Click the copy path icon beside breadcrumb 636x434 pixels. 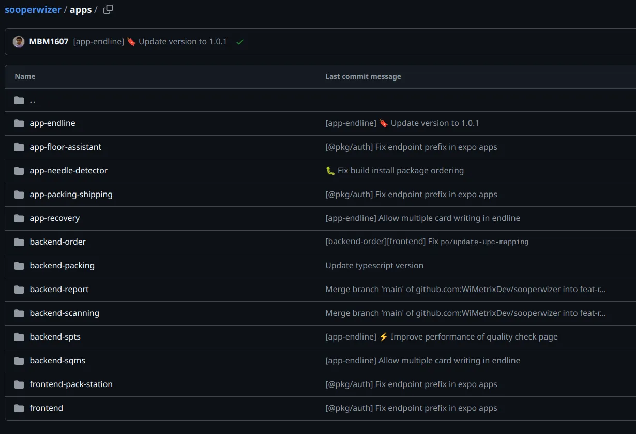[x=108, y=9]
